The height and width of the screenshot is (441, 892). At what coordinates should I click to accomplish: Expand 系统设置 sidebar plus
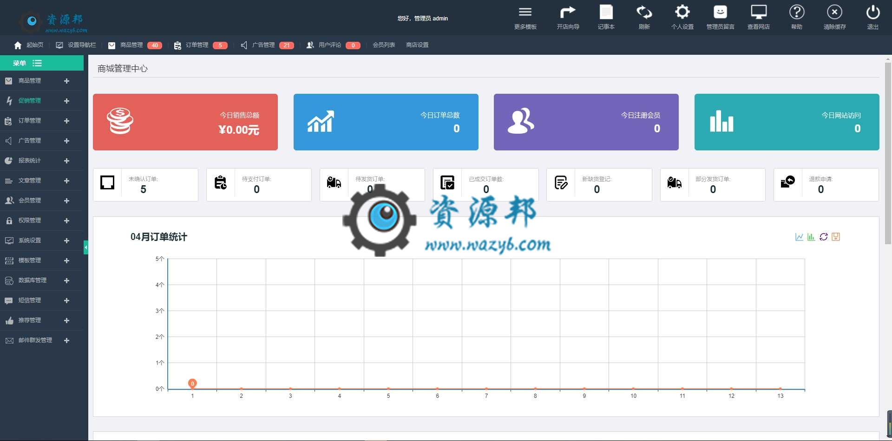[x=66, y=240]
